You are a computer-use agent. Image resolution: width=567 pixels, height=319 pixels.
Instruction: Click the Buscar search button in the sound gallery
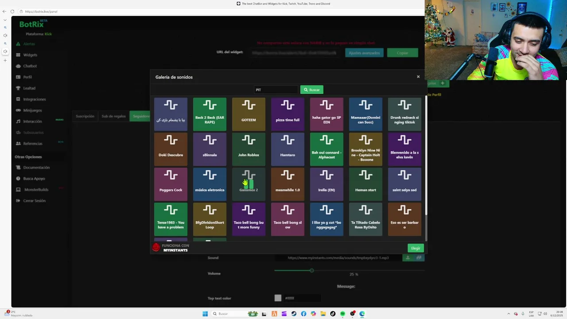tap(312, 89)
